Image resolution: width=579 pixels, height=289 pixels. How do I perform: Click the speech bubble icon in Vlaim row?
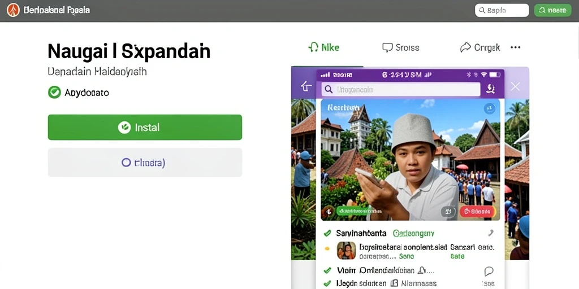[x=489, y=272]
